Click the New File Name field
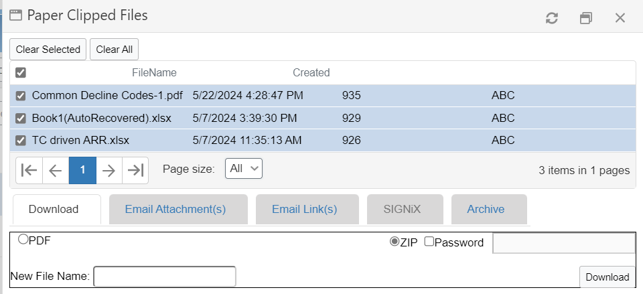 click(x=164, y=276)
